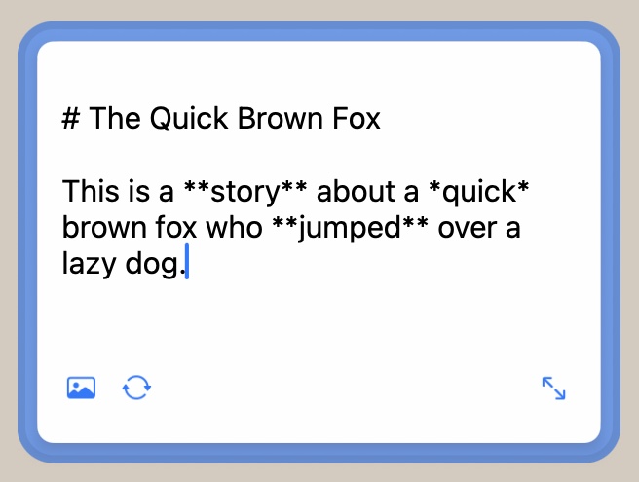
Task: Click the word "over" in the paragraph
Action: pyautogui.click(x=470, y=228)
